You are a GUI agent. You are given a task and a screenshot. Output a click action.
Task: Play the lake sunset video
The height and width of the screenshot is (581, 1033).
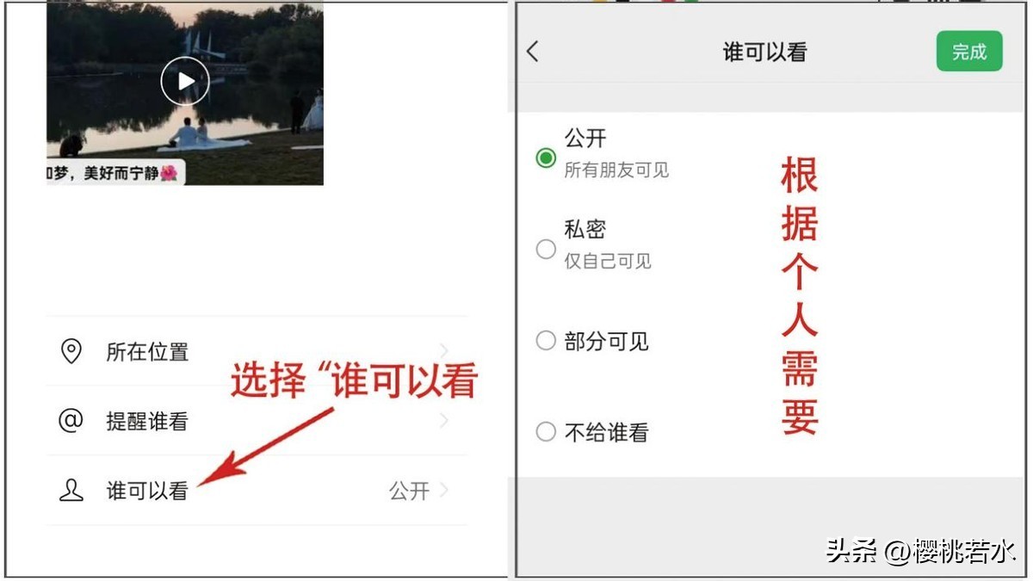pos(185,81)
